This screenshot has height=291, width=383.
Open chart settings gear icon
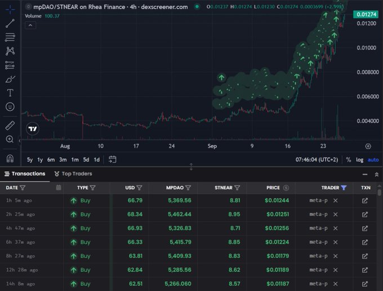tap(368, 146)
